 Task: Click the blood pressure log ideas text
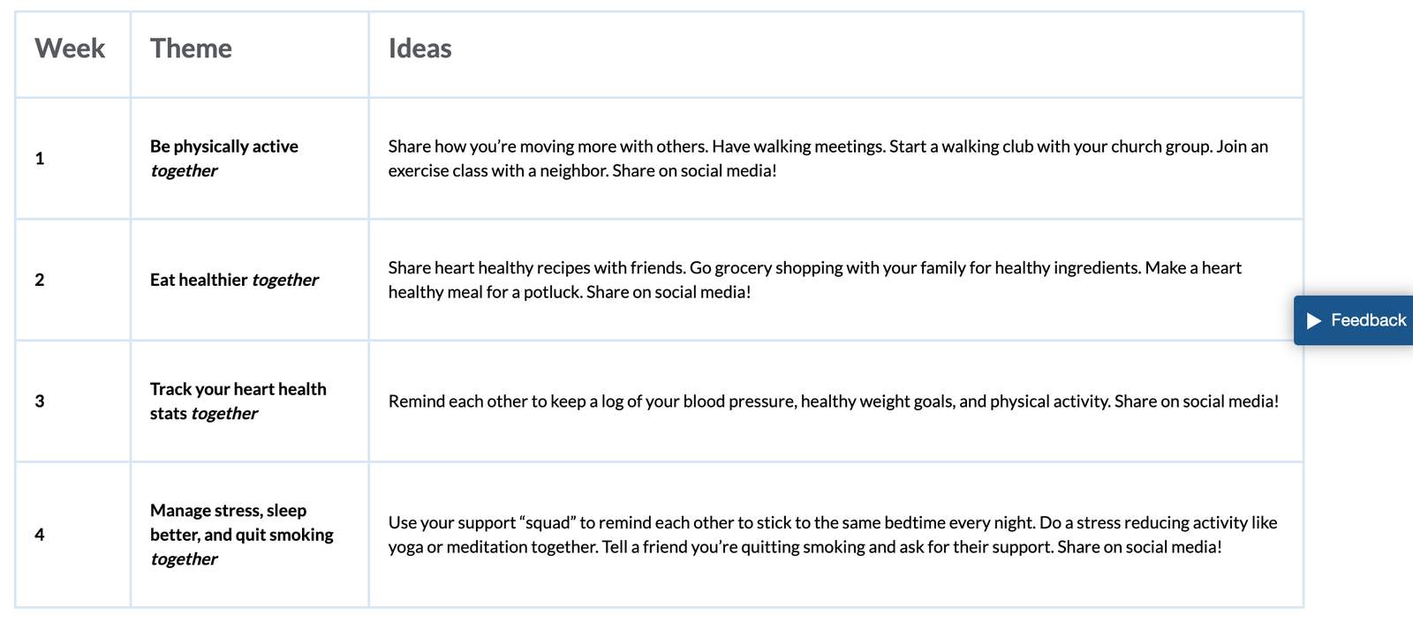[833, 401]
